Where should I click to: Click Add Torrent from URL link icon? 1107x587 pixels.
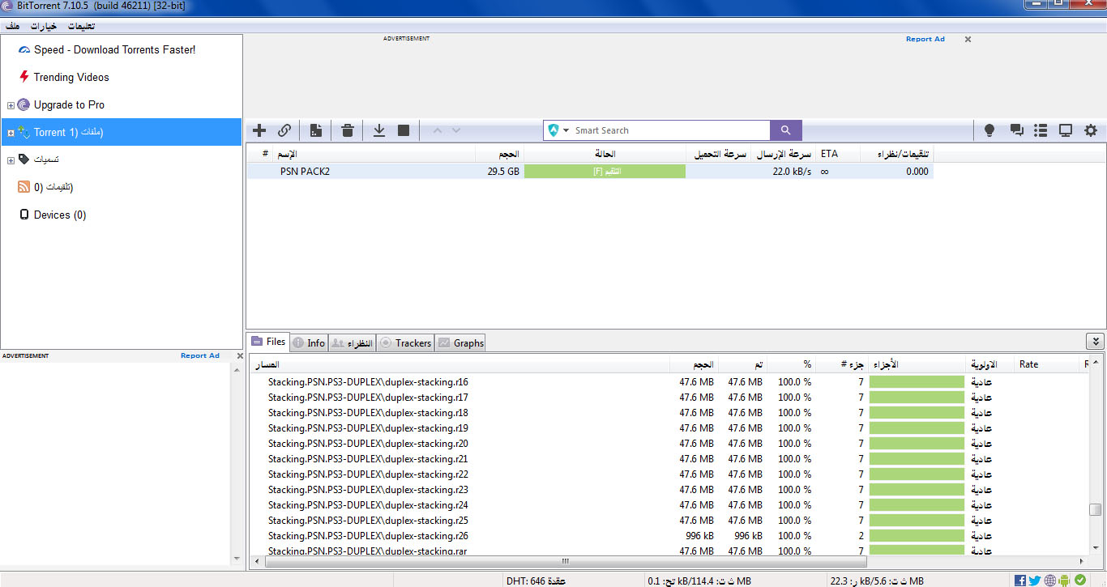tap(284, 130)
